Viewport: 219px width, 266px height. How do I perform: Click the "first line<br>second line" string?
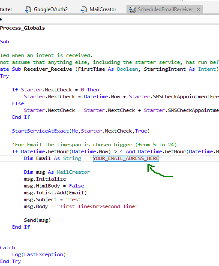click(x=97, y=206)
